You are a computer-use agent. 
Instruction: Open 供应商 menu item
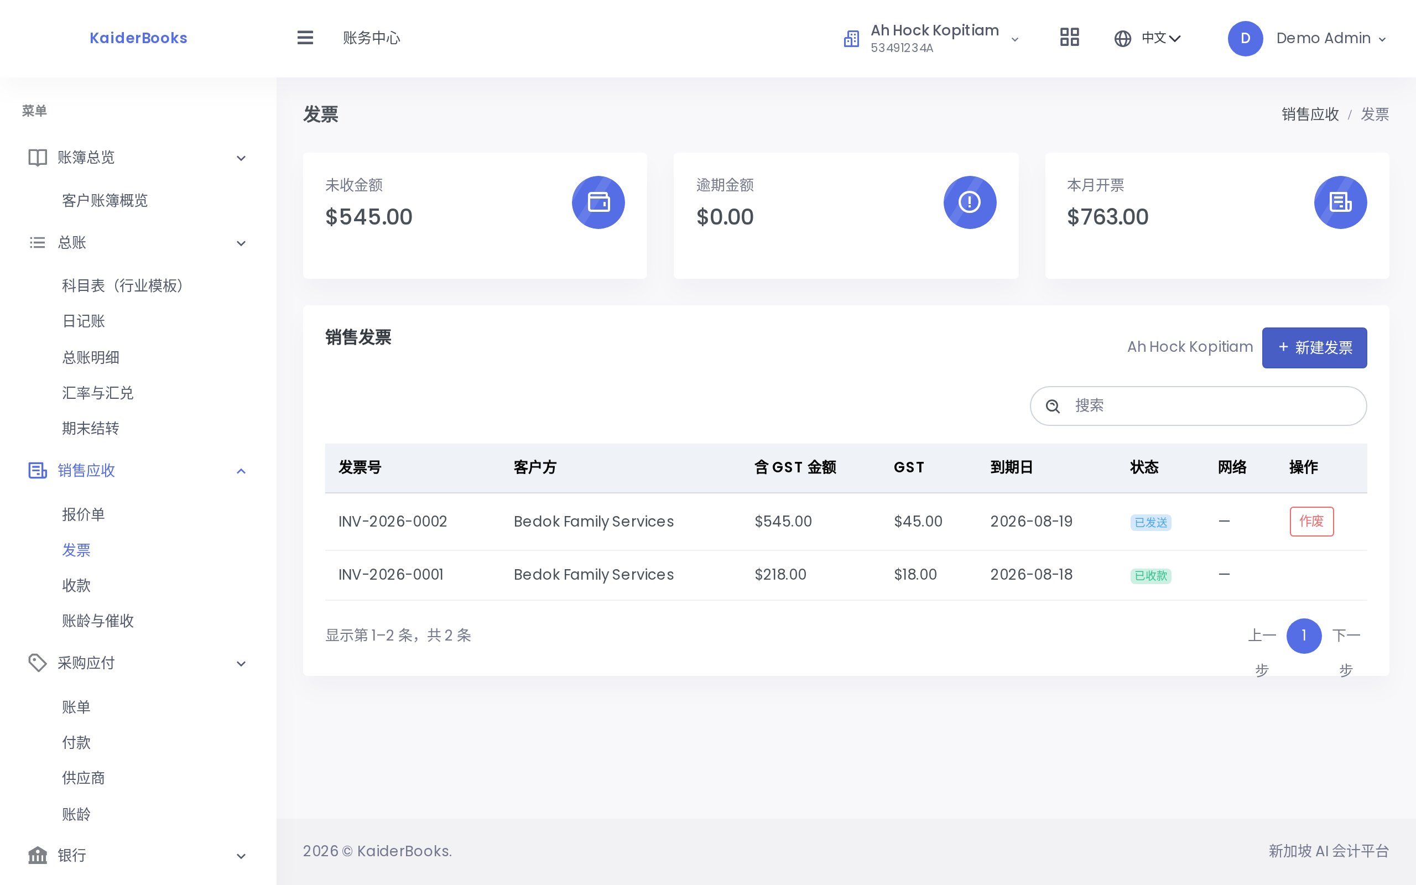pyautogui.click(x=84, y=778)
